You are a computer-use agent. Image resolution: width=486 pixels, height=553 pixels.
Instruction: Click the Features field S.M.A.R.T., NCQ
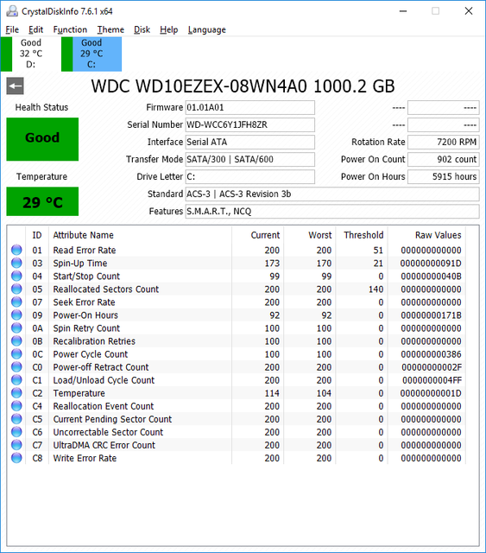pyautogui.click(x=332, y=211)
